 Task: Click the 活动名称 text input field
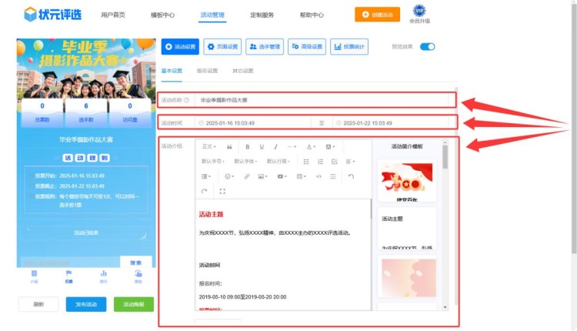point(323,100)
